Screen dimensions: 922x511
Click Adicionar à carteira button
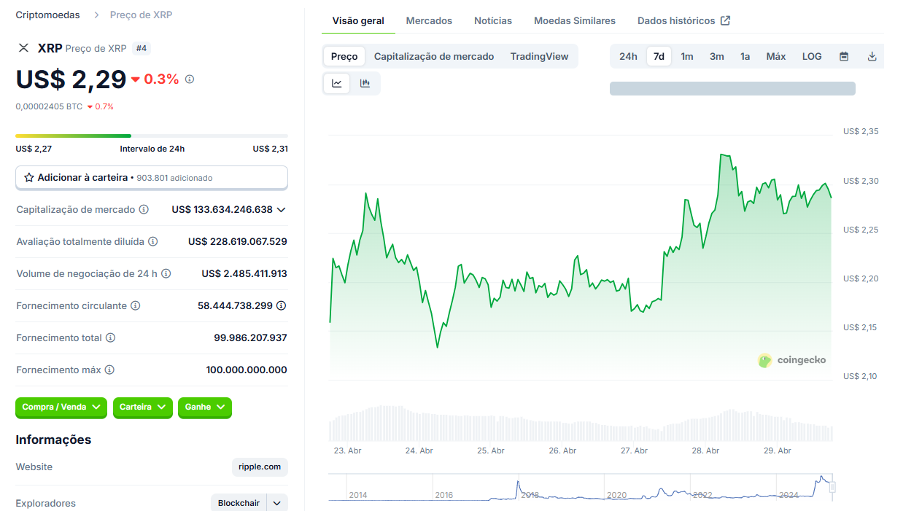point(152,177)
